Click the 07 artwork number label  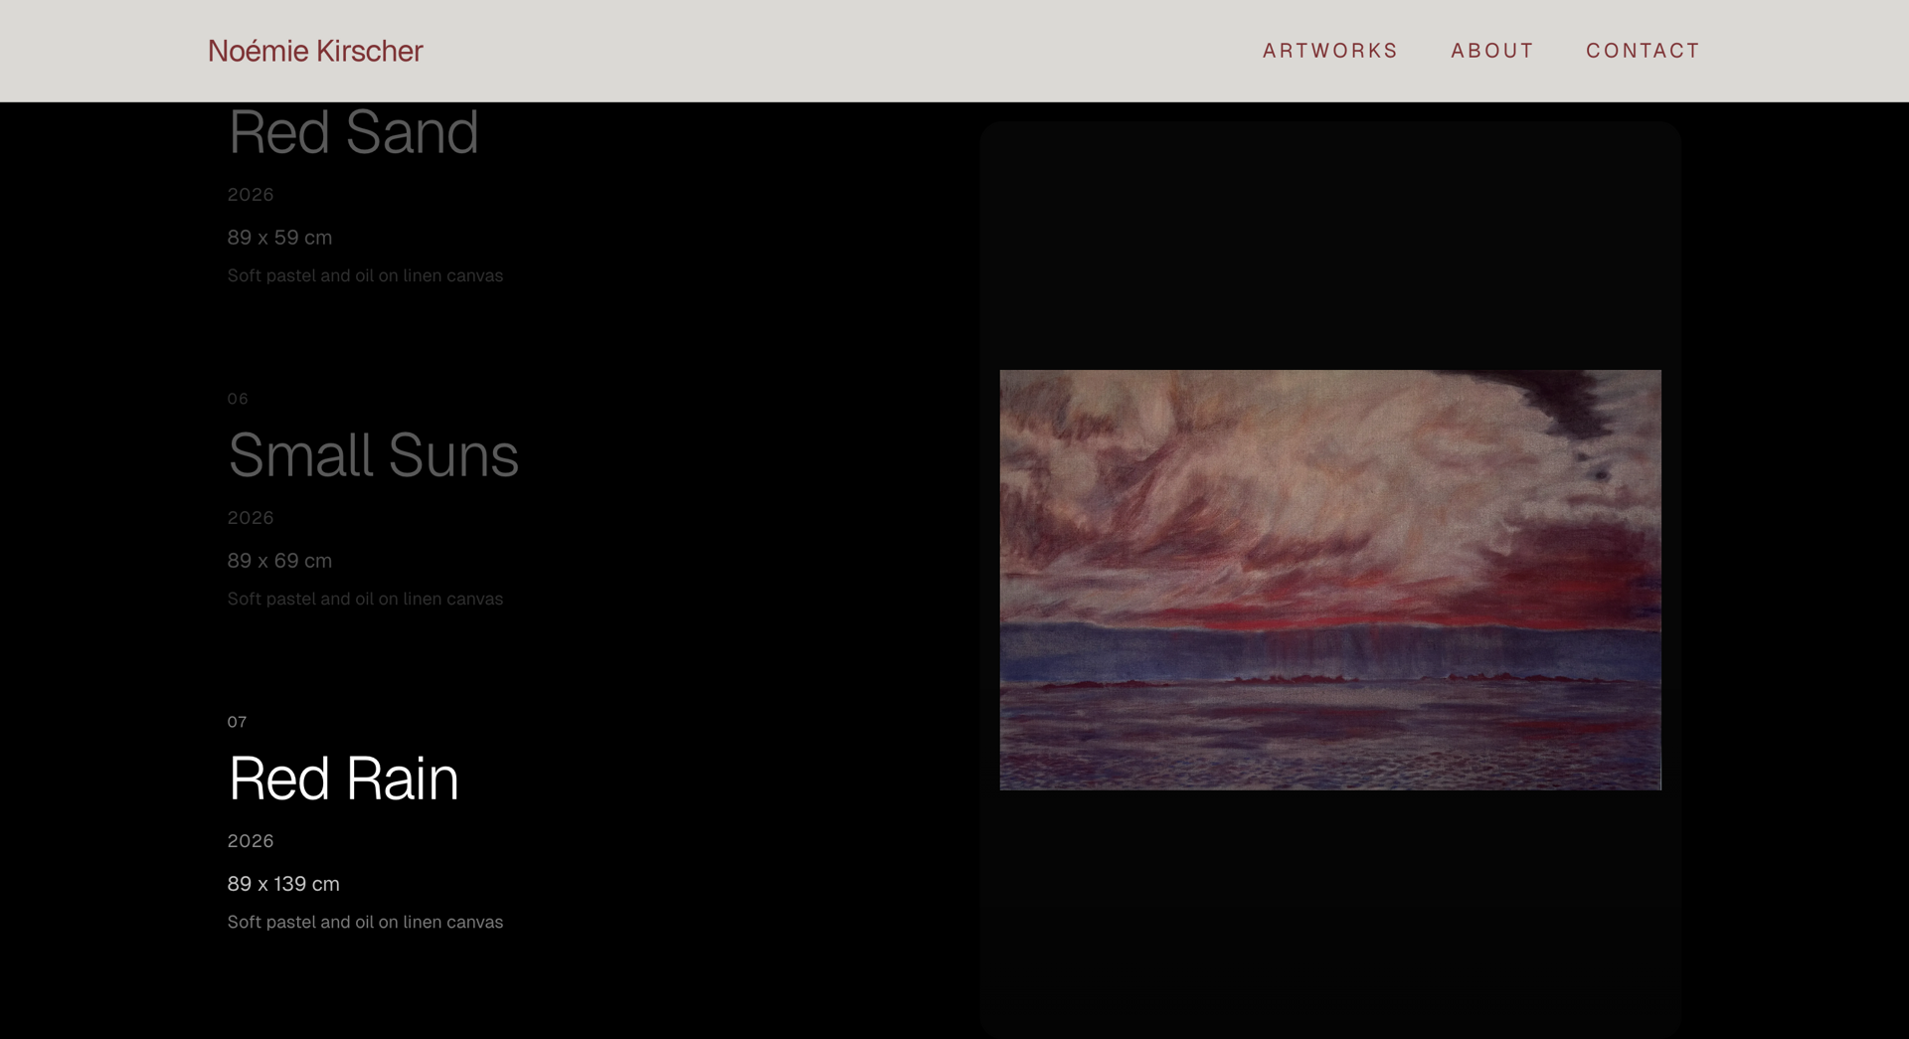click(237, 722)
